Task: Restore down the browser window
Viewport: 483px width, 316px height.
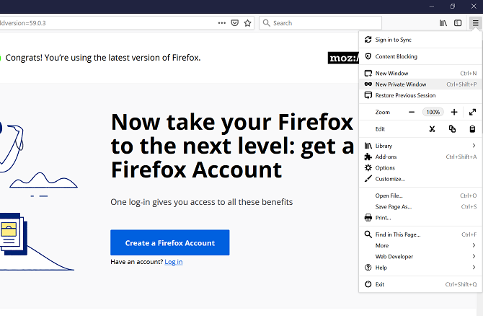Action: (x=453, y=6)
